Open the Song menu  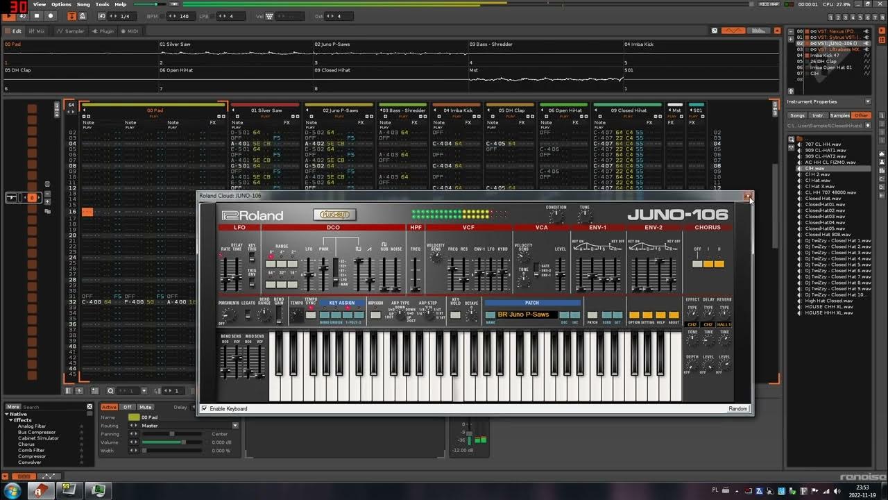tap(83, 4)
